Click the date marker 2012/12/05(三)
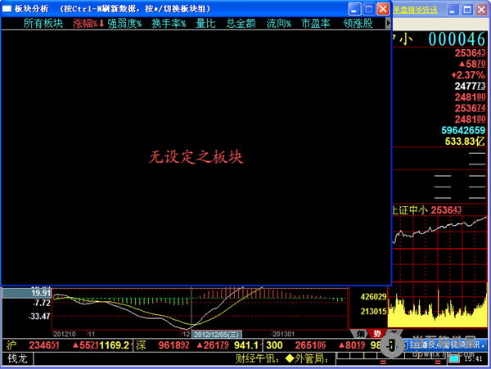This screenshot has height=369, width=491. [216, 335]
